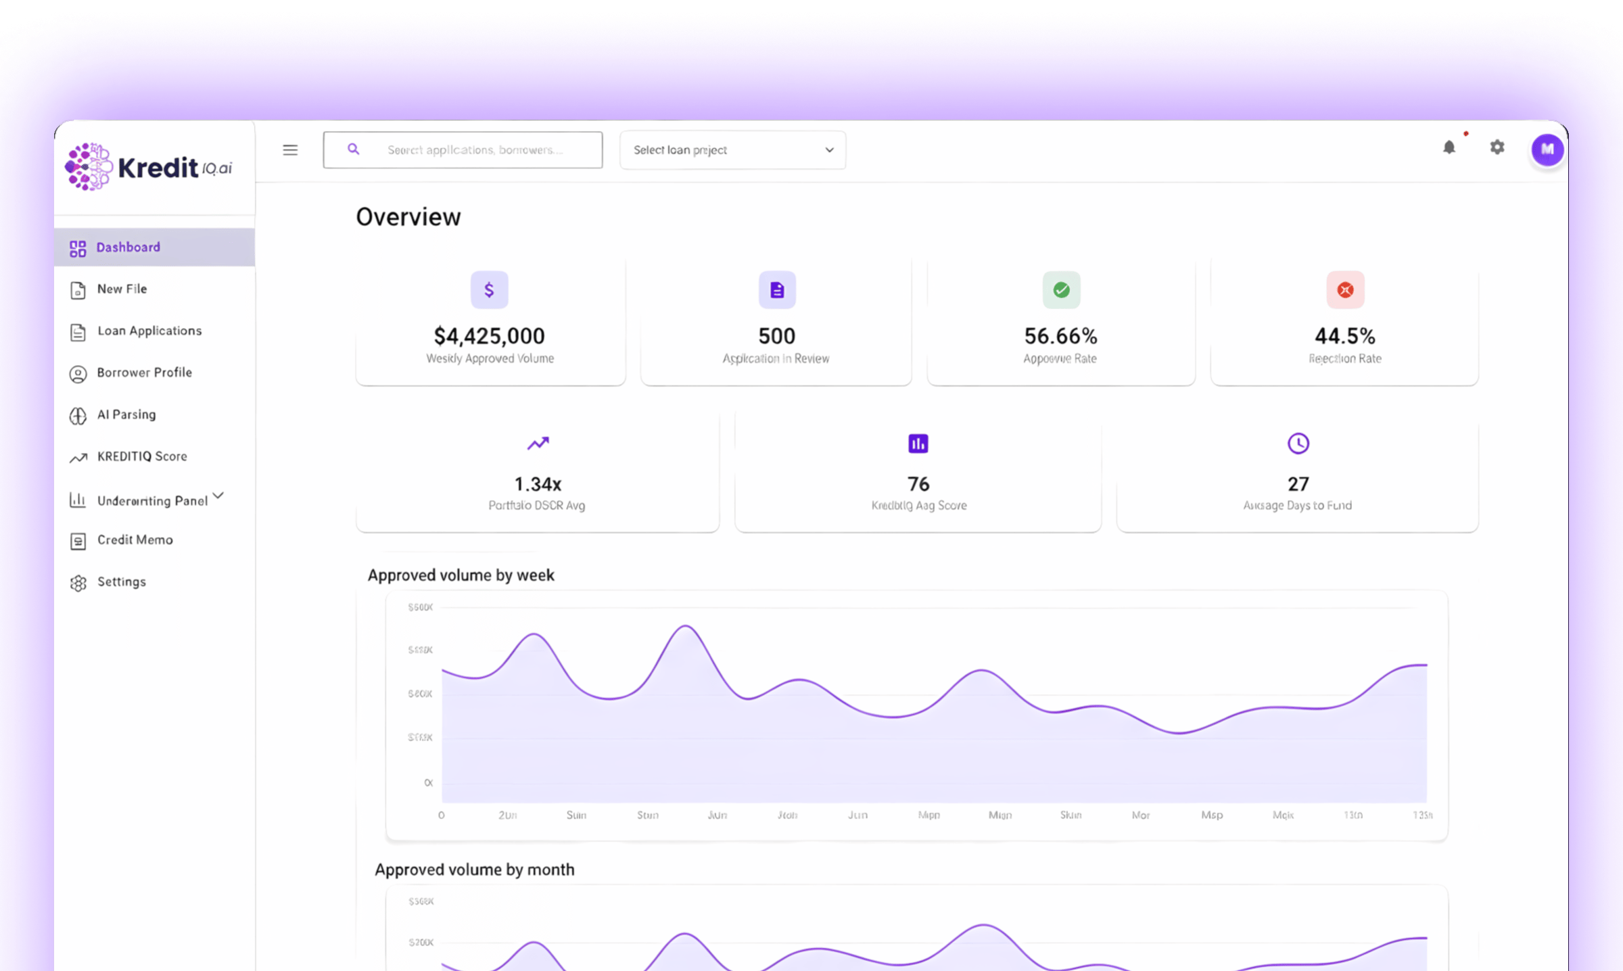Screen dimensions: 1623x971
Task: Click the dollar sign approved volume icon
Action: point(489,290)
